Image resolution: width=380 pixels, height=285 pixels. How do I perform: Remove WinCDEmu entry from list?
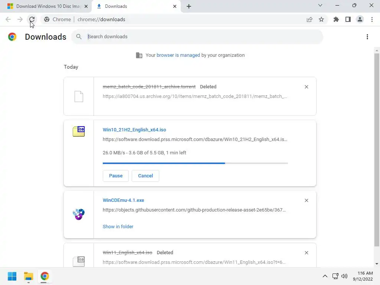tap(306, 200)
